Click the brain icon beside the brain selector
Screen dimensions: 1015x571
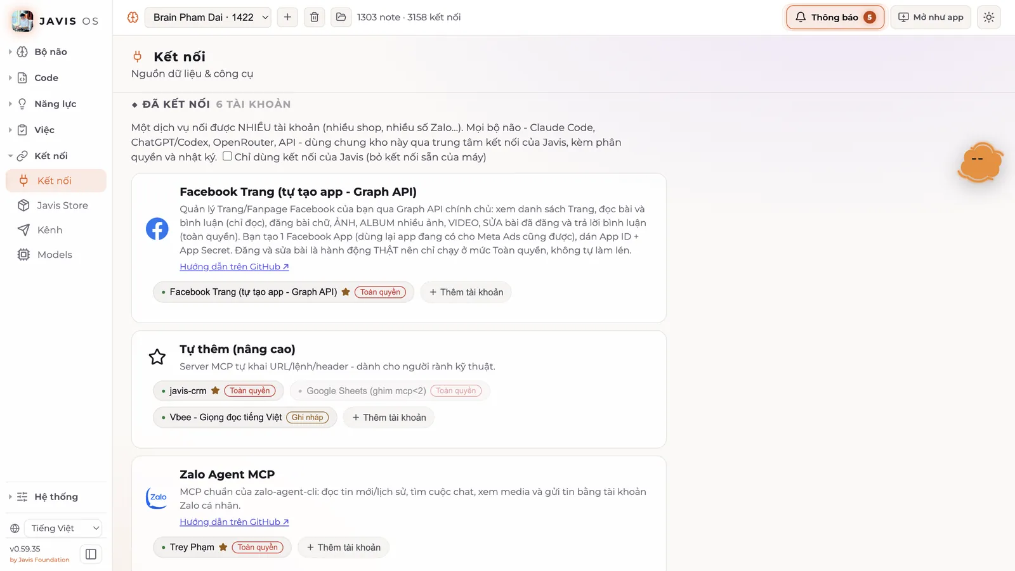pyautogui.click(x=133, y=17)
